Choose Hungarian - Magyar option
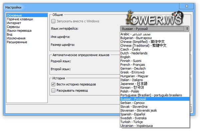 click(x=155, y=76)
